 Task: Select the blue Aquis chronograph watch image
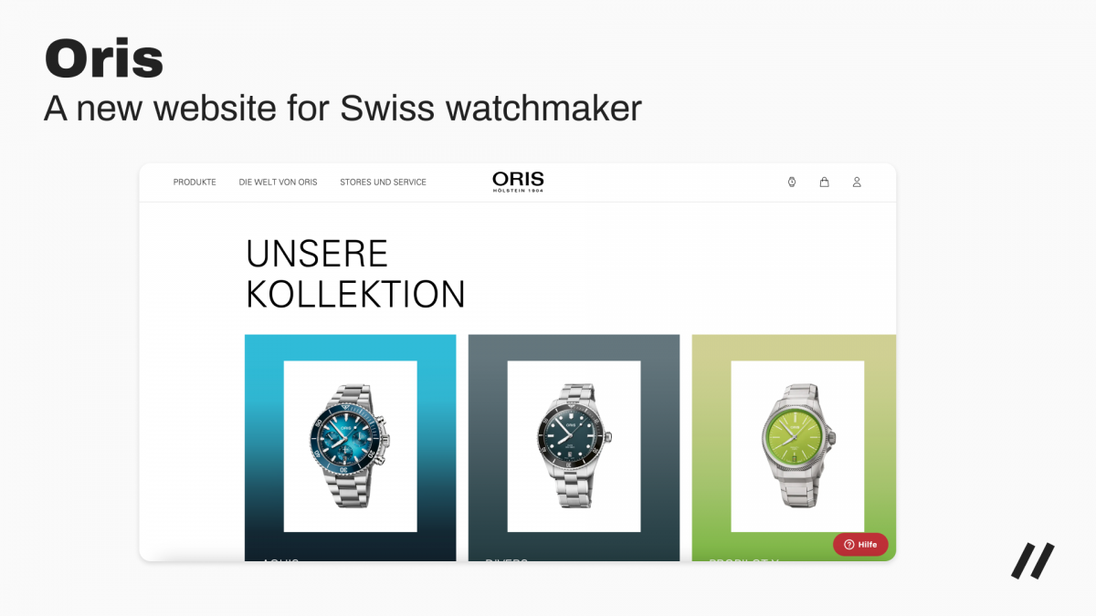351,446
